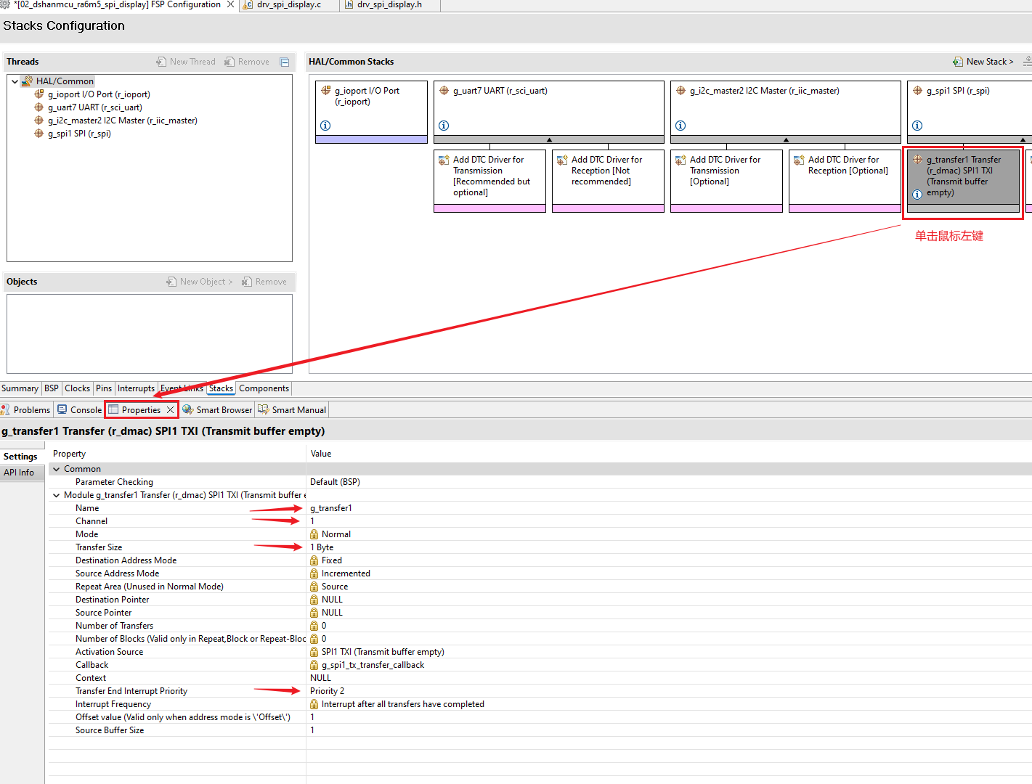
Task: Click module icon of g_ioport stack block
Action: [x=325, y=91]
